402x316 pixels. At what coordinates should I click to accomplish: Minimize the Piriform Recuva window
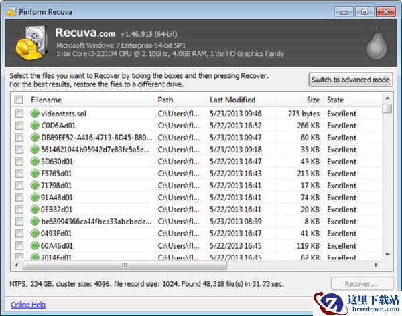pyautogui.click(x=344, y=12)
